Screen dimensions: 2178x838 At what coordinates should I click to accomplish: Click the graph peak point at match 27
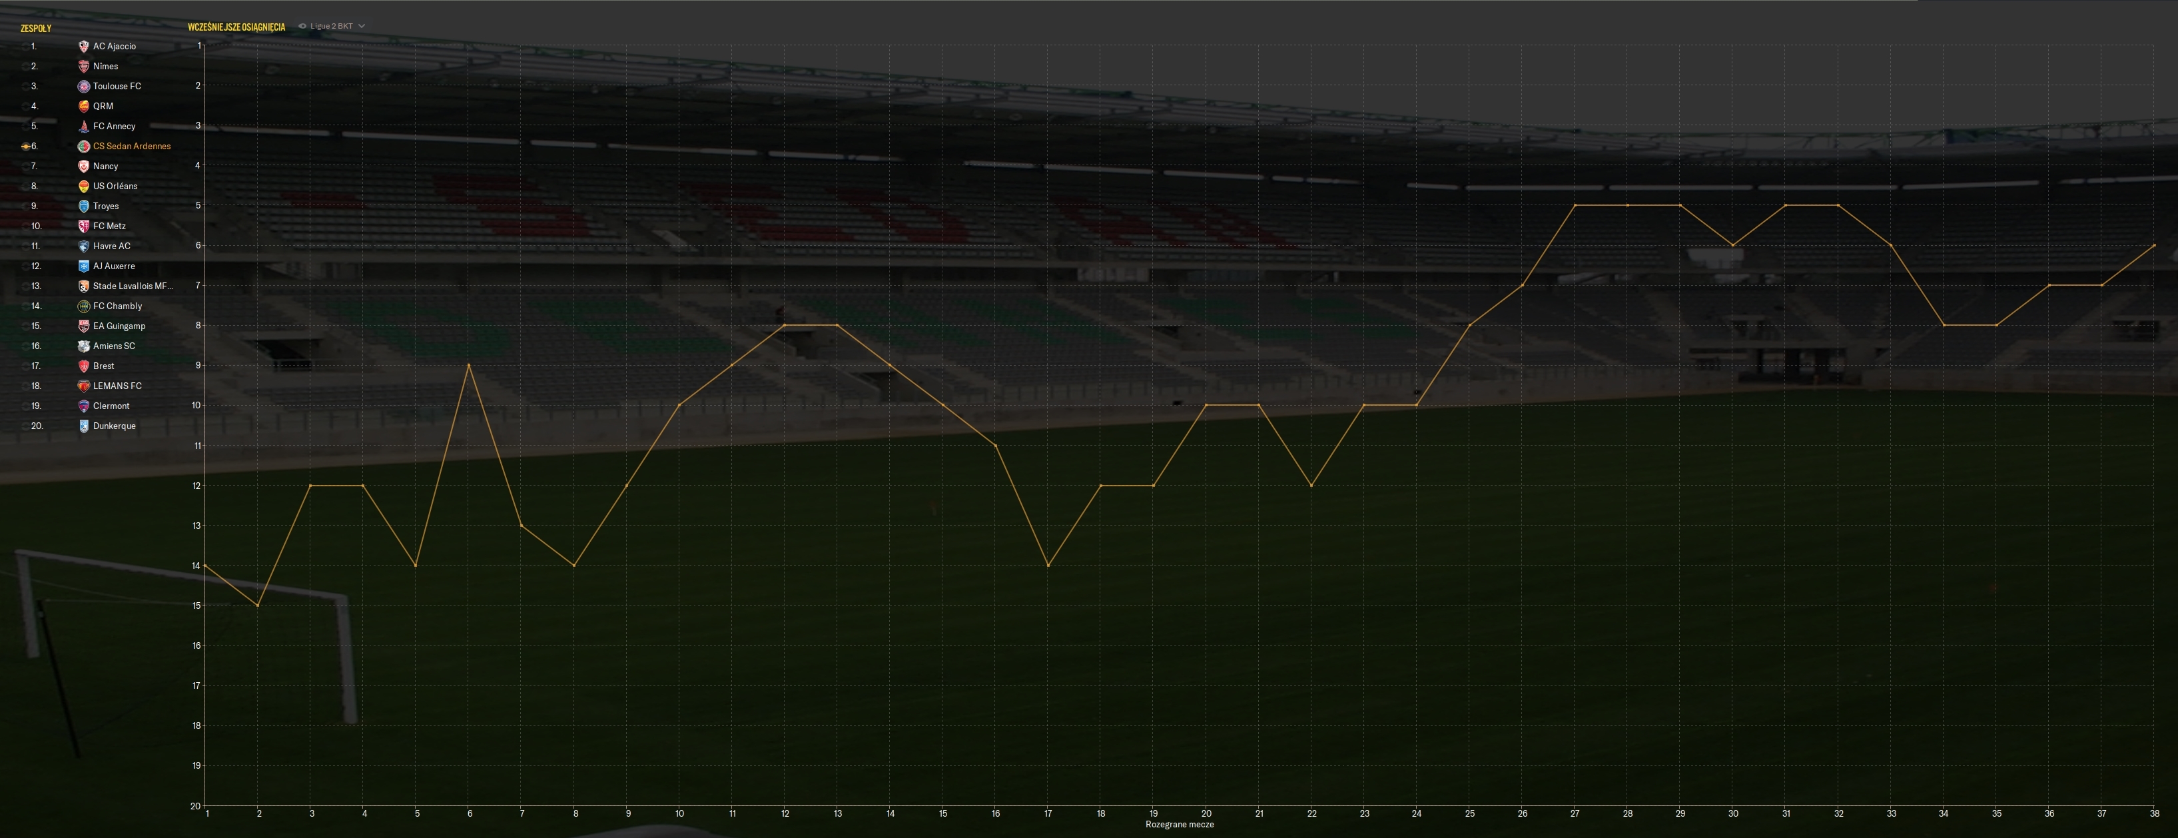[x=1575, y=205]
